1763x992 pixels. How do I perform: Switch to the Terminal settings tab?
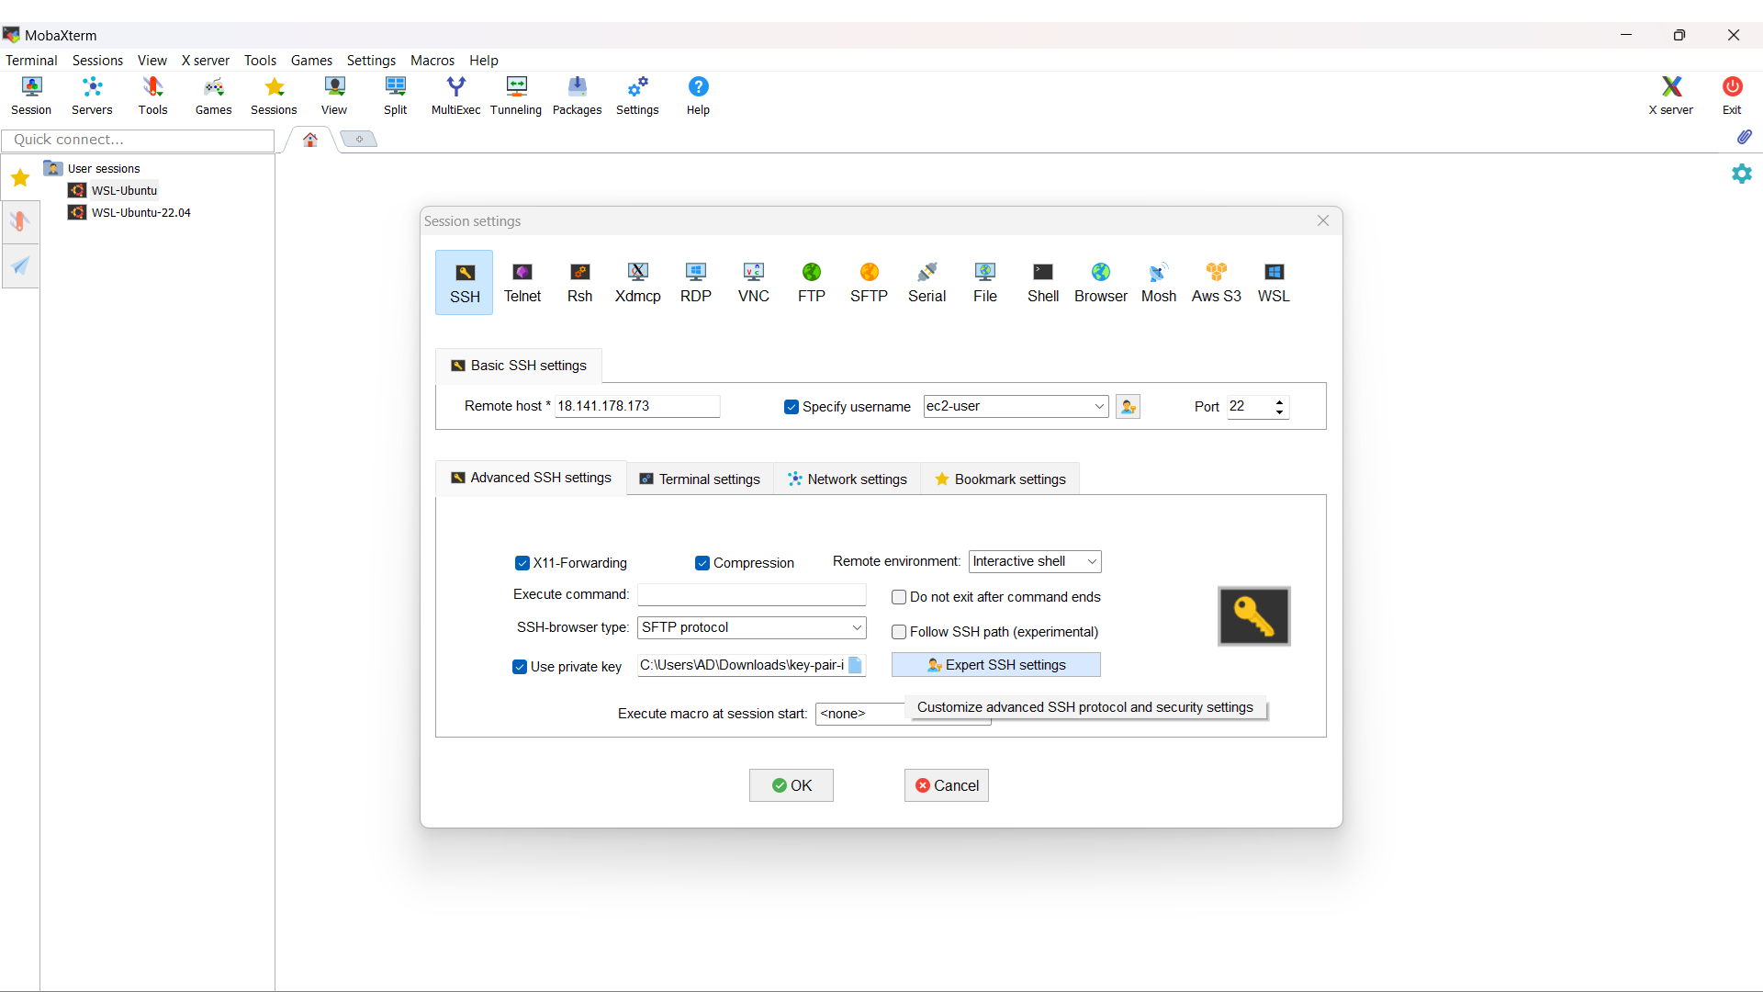(700, 479)
